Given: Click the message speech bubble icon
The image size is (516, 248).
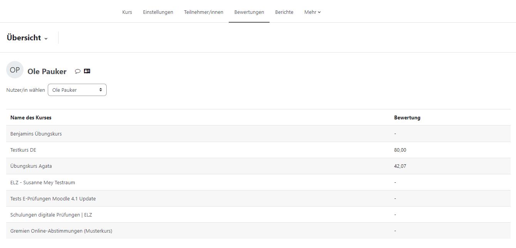Looking at the screenshot, I should point(77,71).
